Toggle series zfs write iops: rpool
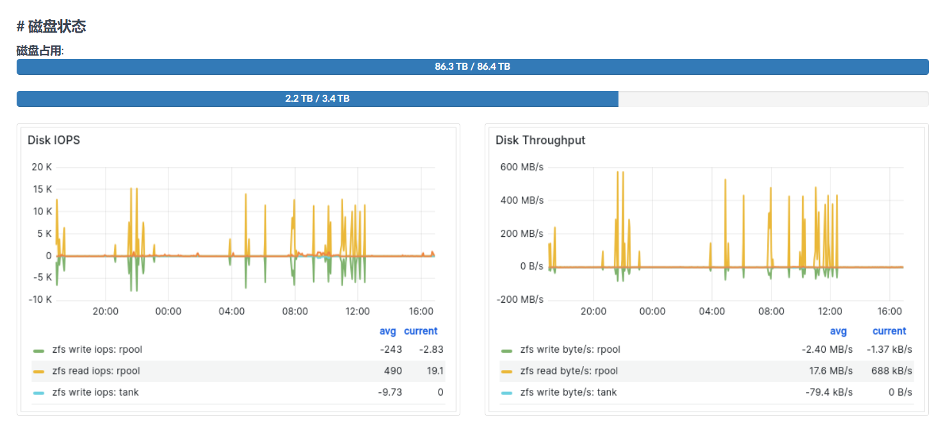The height and width of the screenshot is (434, 945). 97,350
